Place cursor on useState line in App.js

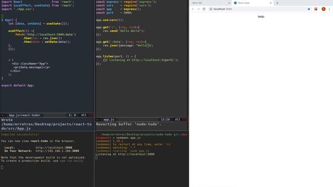pos(39,23)
